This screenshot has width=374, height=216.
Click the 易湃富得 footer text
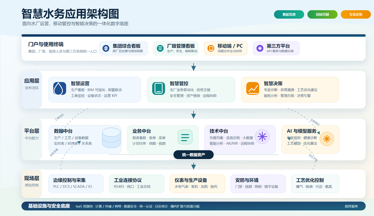(x=351, y=206)
